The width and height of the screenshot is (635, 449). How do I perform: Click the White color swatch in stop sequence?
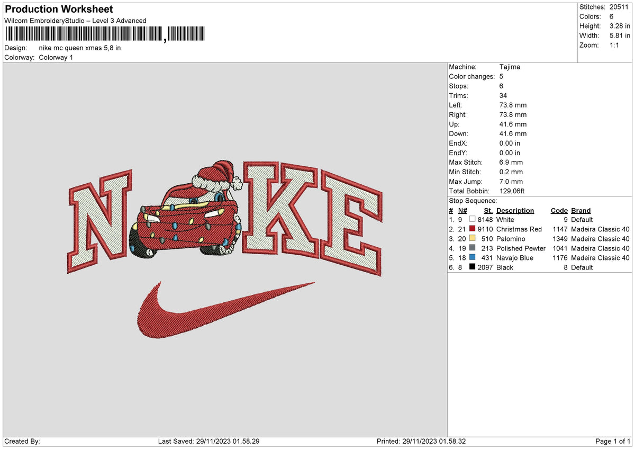click(472, 219)
